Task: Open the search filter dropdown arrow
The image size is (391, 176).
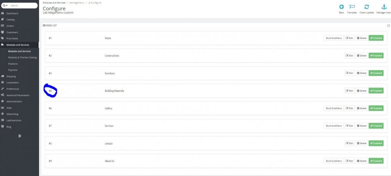Action: pos(5,5)
